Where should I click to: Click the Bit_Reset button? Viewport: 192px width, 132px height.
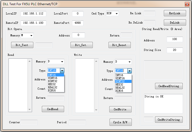[119, 45]
